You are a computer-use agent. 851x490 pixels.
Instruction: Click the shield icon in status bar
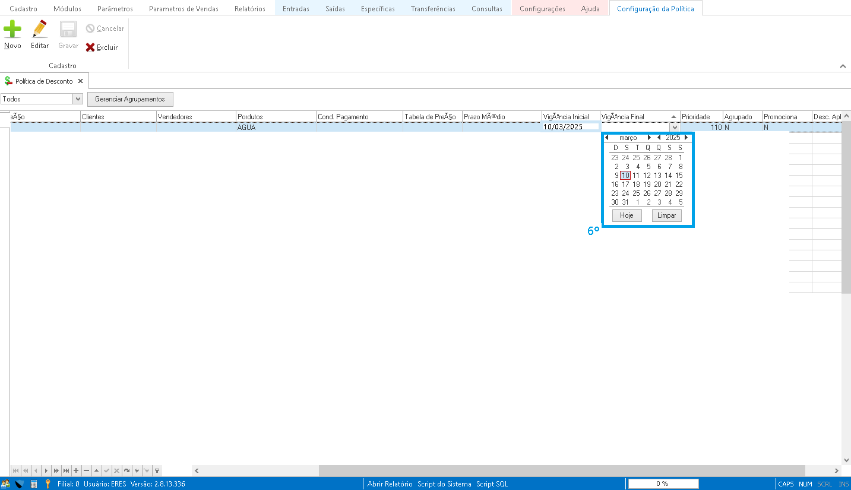click(x=19, y=483)
